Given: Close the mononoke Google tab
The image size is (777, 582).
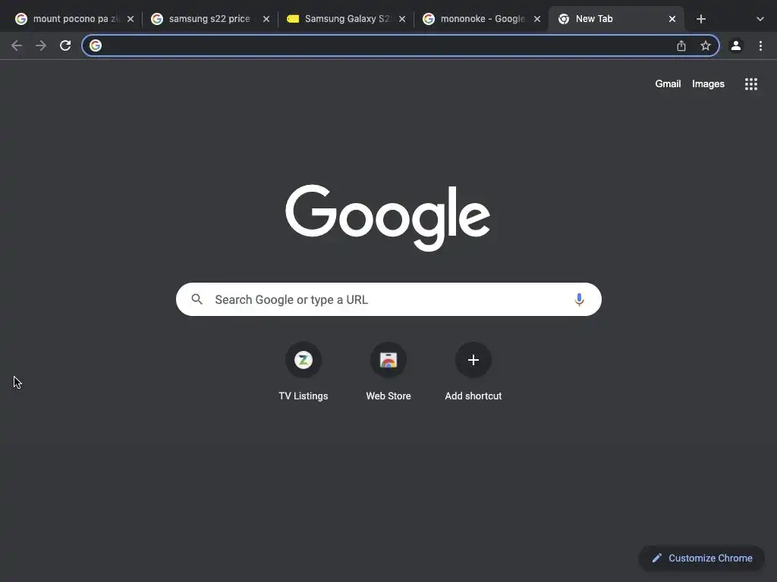Looking at the screenshot, I should (537, 19).
